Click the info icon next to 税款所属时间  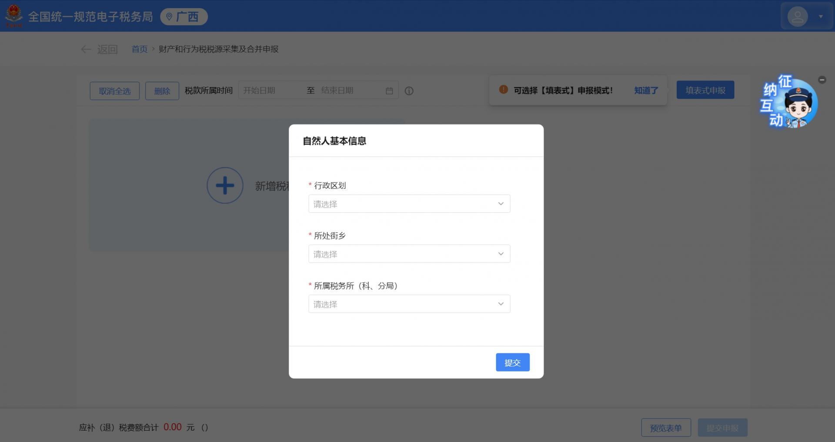click(x=409, y=91)
